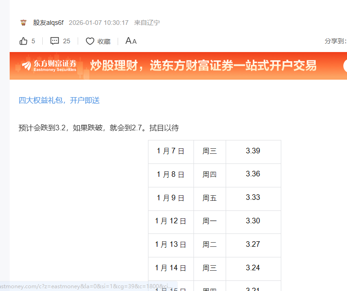Click 来自辽宁 location text
The height and width of the screenshot is (291, 347).
(x=147, y=23)
